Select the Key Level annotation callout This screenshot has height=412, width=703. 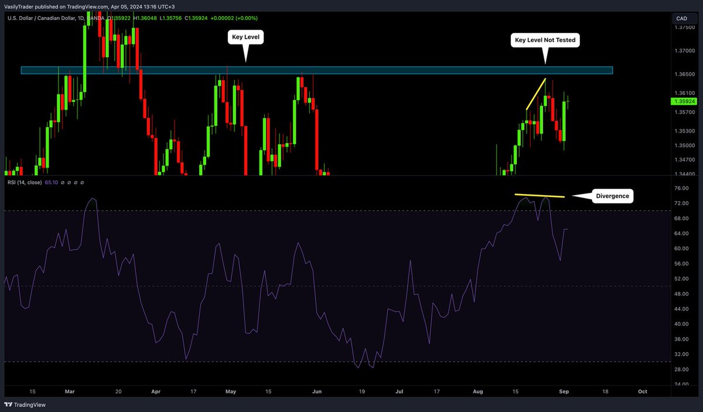coord(245,36)
